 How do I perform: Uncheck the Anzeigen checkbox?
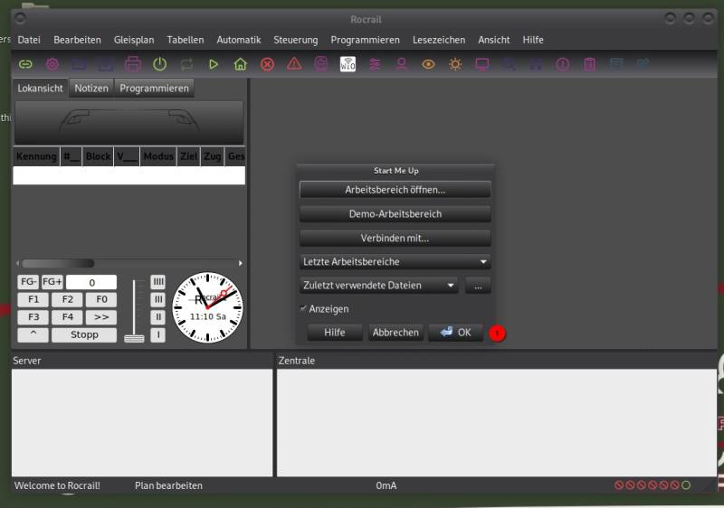coord(304,309)
